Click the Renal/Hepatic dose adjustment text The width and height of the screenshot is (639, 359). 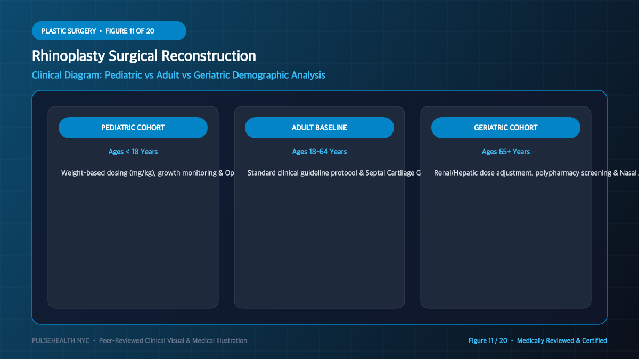[536, 173]
